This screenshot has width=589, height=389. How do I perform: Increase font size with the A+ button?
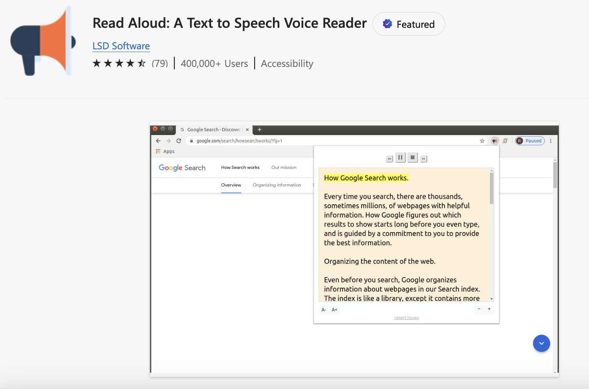tap(334, 310)
